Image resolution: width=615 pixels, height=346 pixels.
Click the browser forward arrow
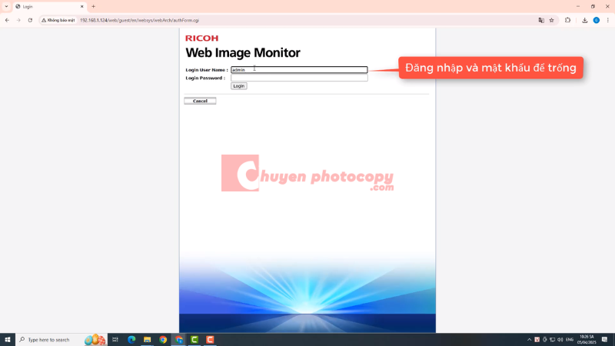tap(18, 20)
